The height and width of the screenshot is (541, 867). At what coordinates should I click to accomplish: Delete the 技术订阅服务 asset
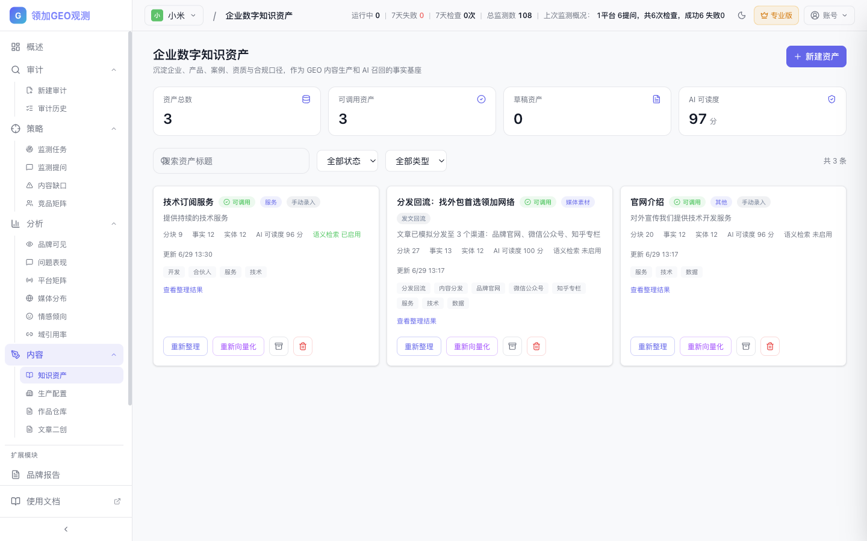[303, 346]
